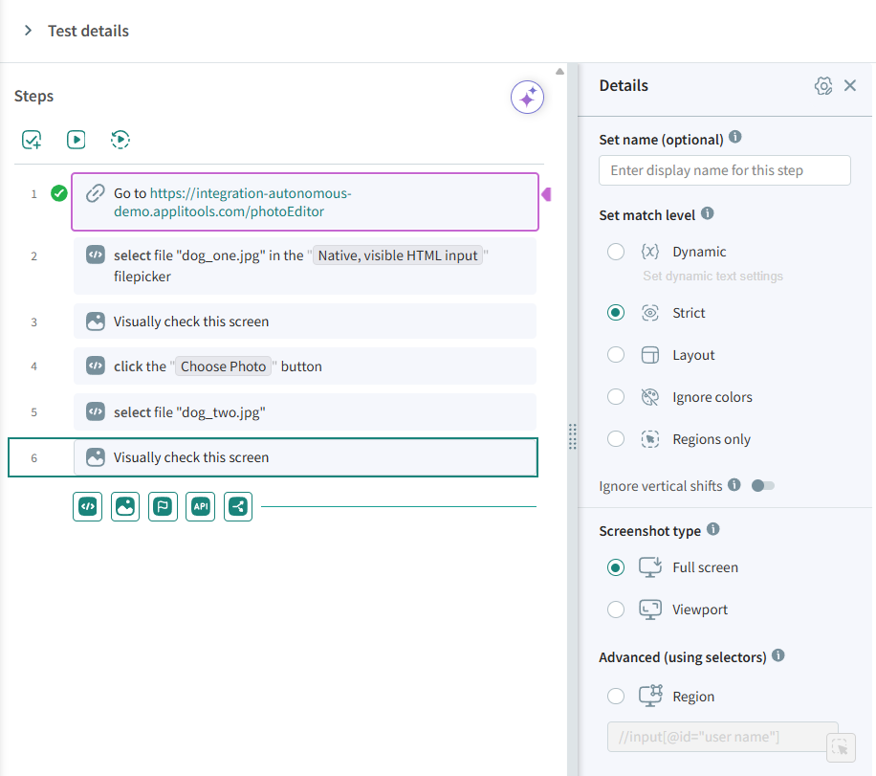Click info icon beside Set match level

click(x=708, y=213)
